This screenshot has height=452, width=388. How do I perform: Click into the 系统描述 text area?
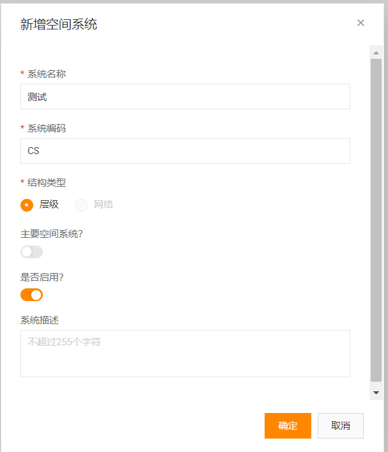(x=185, y=354)
